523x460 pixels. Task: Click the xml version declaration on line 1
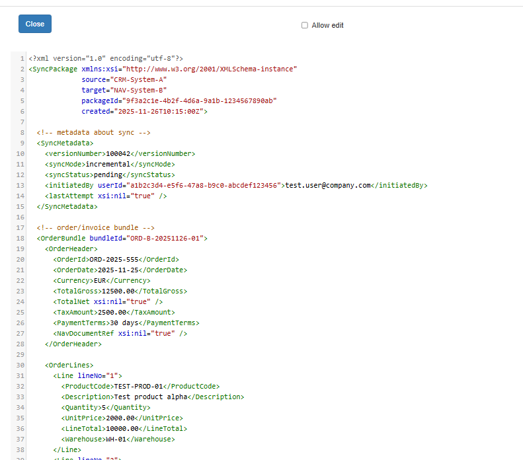106,58
